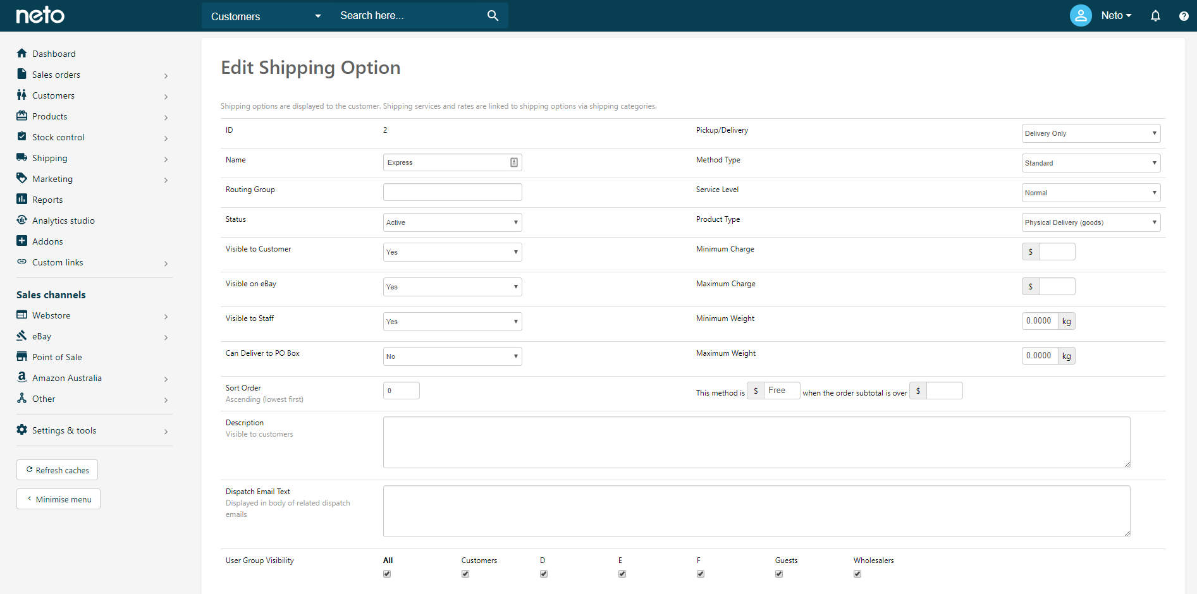This screenshot has height=594, width=1197.
Task: Click the Amazon Australia icon
Action: pos(22,377)
